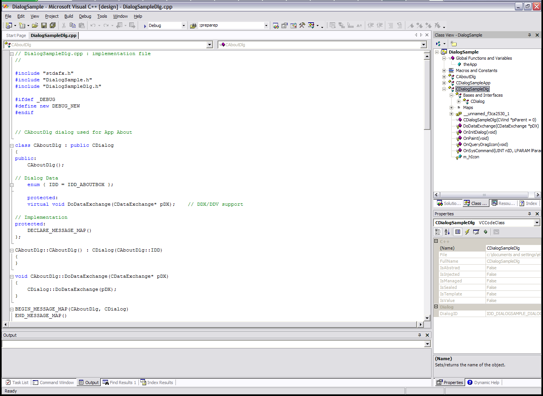The image size is (543, 396).
Task: Show Messages icon in Properties panel
Action: coord(476,232)
